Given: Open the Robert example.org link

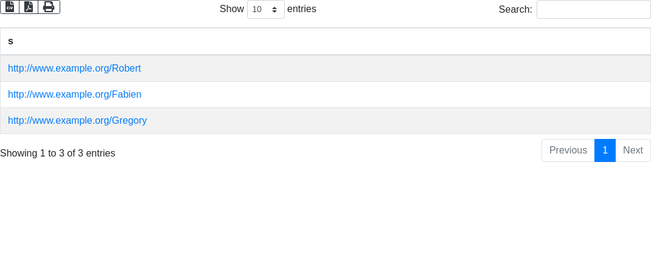Looking at the screenshot, I should coord(74,69).
